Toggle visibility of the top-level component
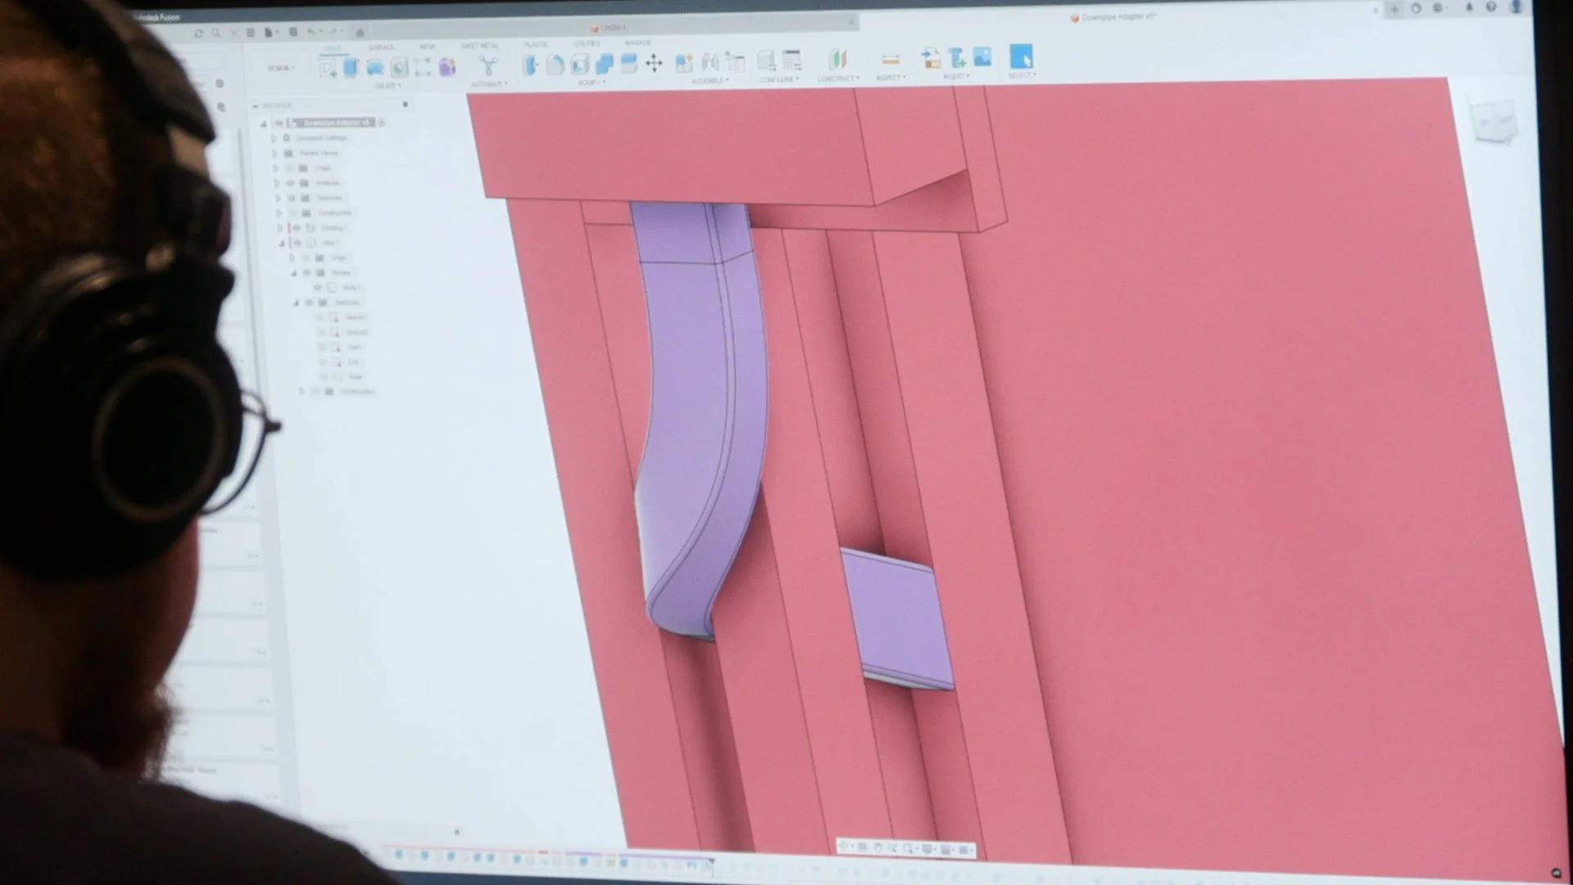The image size is (1573, 885). (x=279, y=123)
